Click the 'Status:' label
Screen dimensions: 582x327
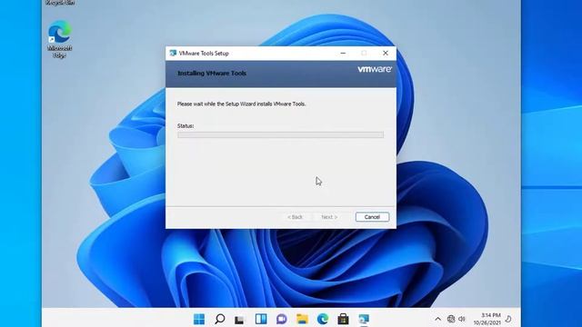pos(186,126)
